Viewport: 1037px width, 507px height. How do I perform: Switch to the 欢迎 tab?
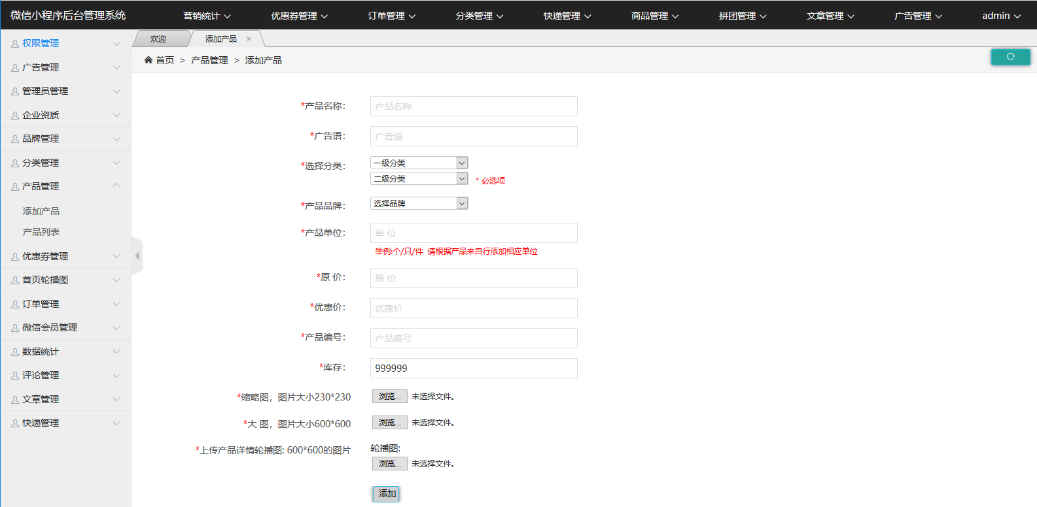pyautogui.click(x=158, y=39)
